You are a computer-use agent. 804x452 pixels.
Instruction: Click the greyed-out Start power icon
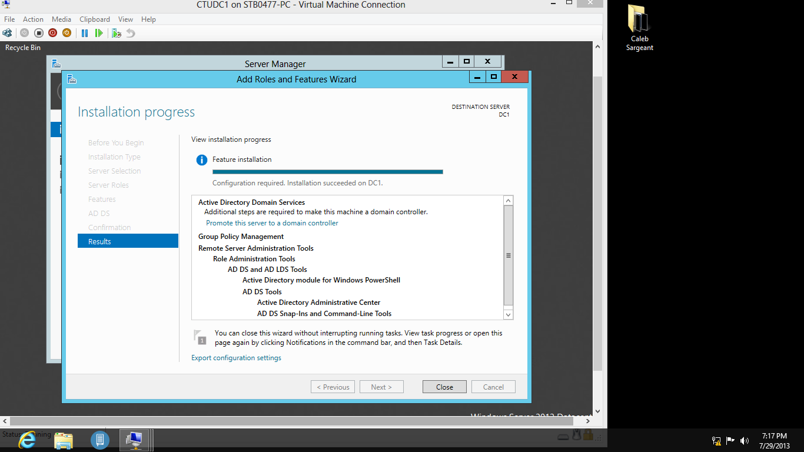pyautogui.click(x=24, y=33)
